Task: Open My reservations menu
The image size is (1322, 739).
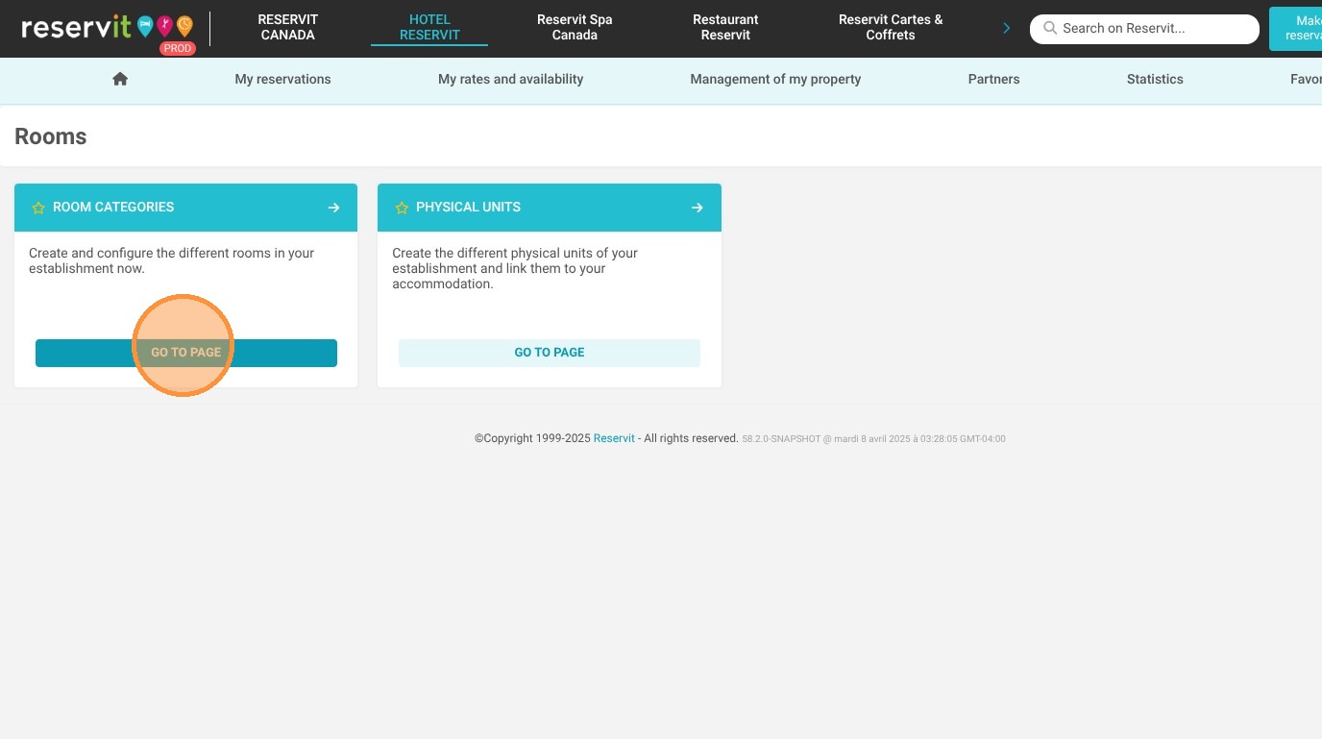Action: (x=282, y=79)
